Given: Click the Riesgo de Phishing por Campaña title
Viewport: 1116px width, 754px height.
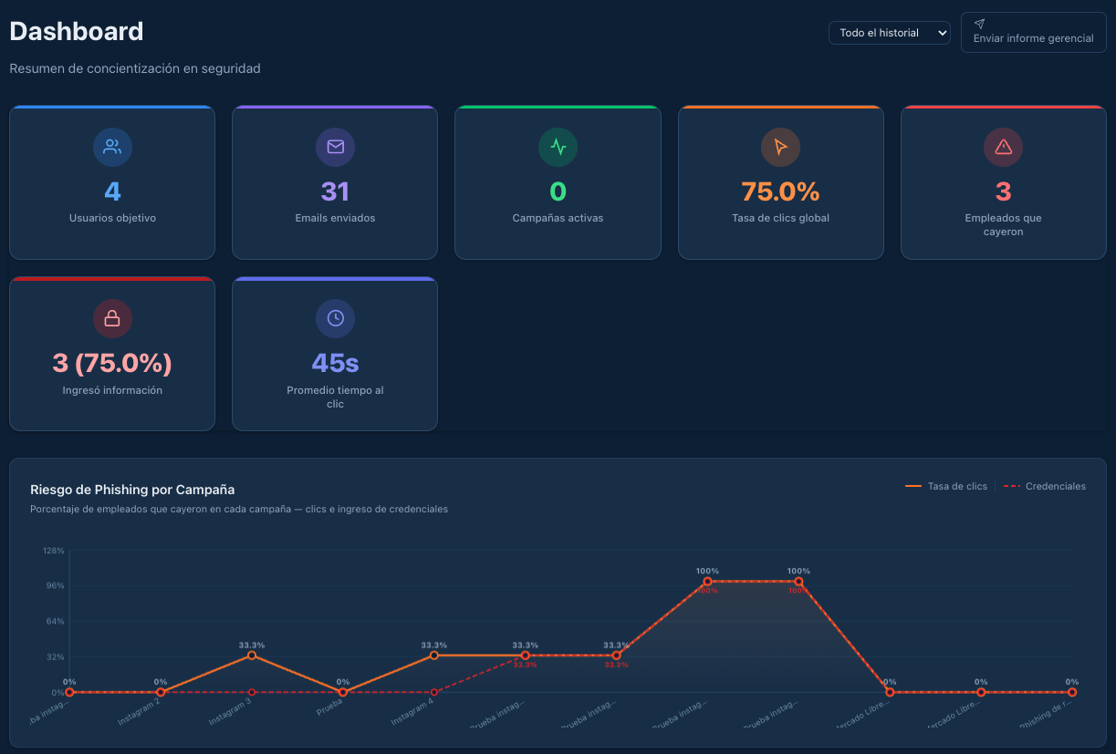Looking at the screenshot, I should 132,490.
